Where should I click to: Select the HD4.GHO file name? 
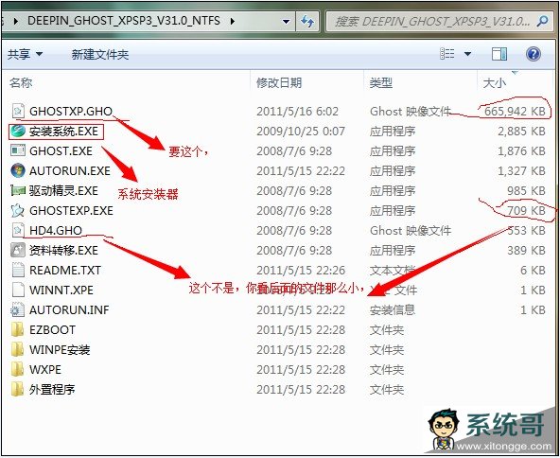pos(56,231)
